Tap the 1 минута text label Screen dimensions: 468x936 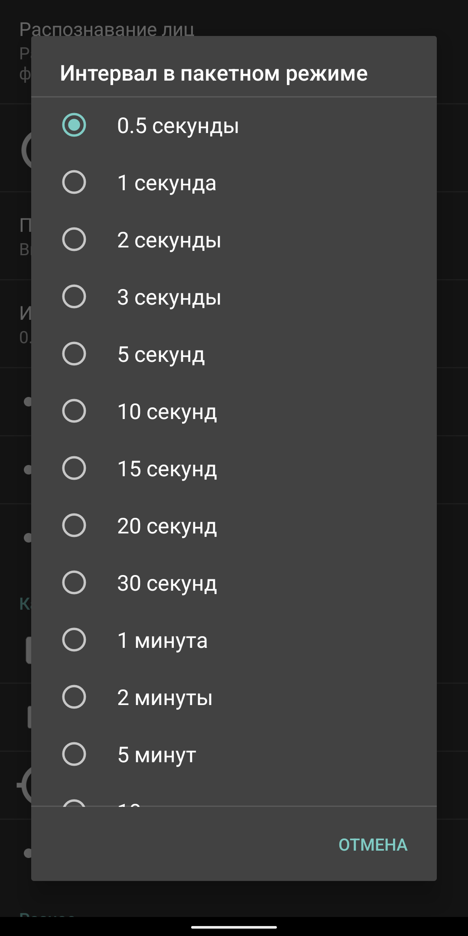pos(162,640)
